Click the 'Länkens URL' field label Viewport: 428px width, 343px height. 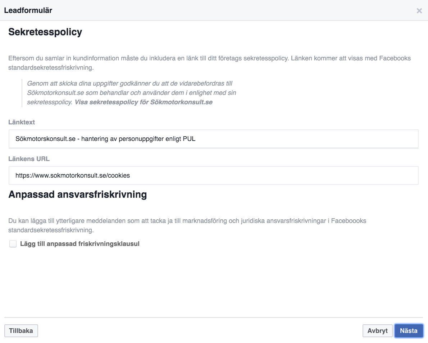click(29, 159)
